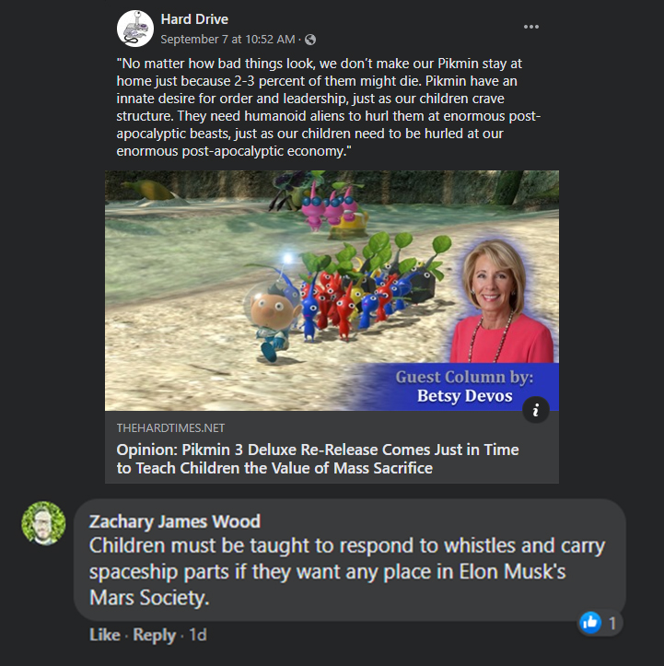Open the comment's 1d timestamp
Viewport: 664px width, 666px height.
pyautogui.click(x=198, y=635)
